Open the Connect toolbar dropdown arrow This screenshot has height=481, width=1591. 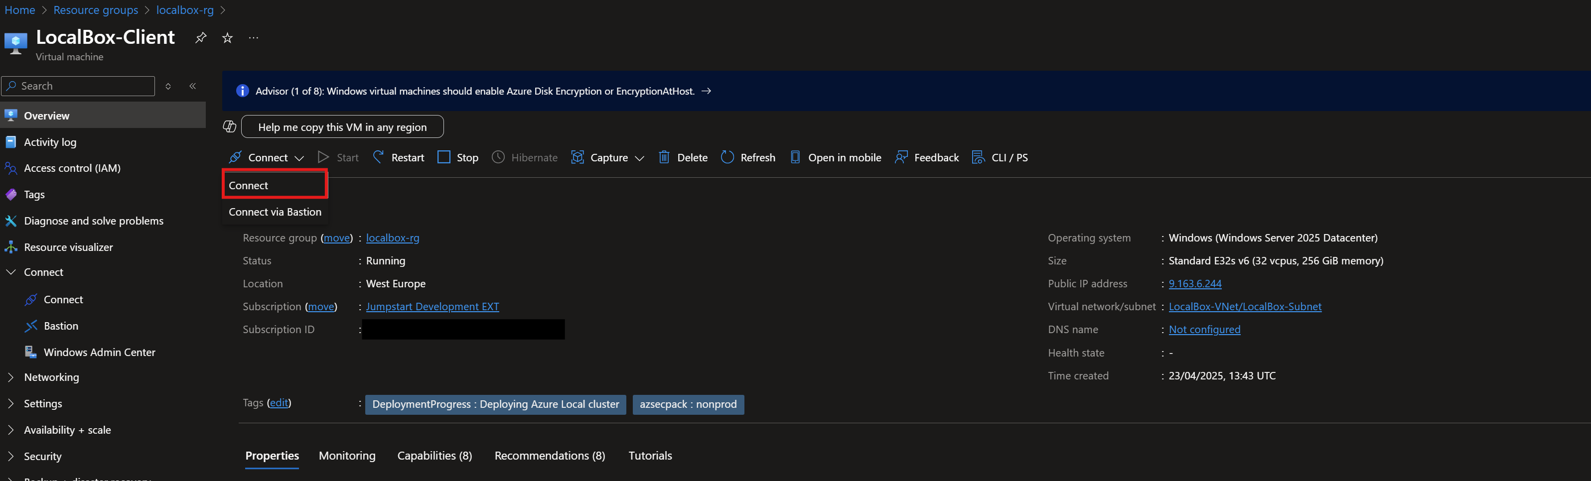coord(299,158)
